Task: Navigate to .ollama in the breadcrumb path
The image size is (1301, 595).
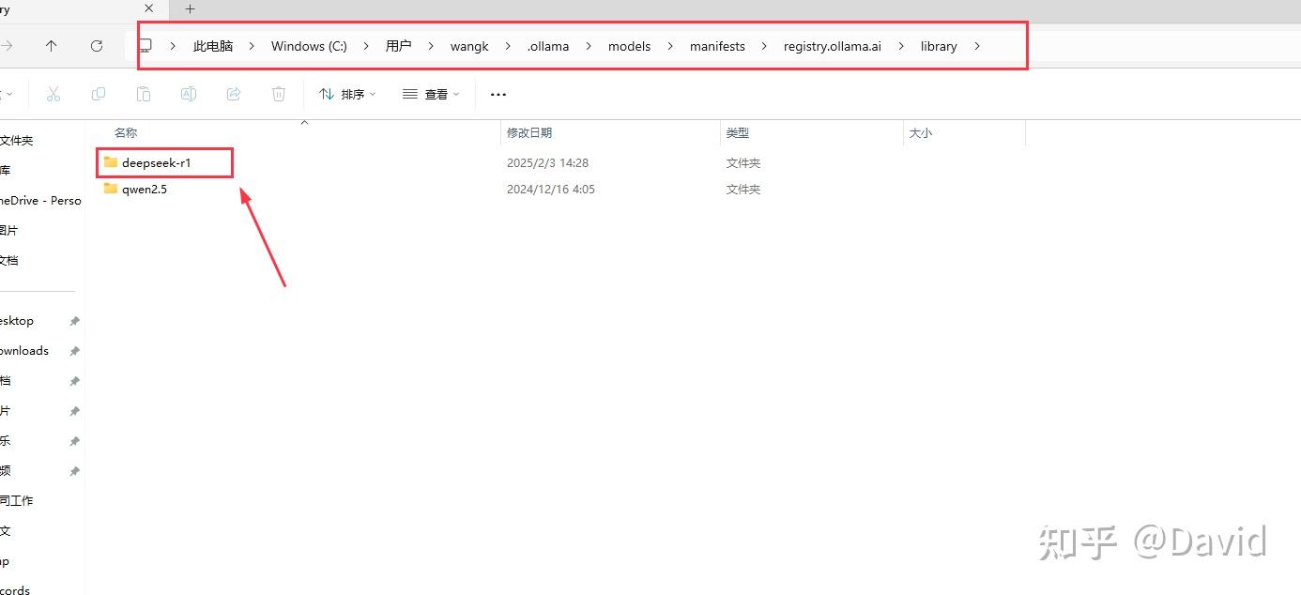Action: click(548, 46)
